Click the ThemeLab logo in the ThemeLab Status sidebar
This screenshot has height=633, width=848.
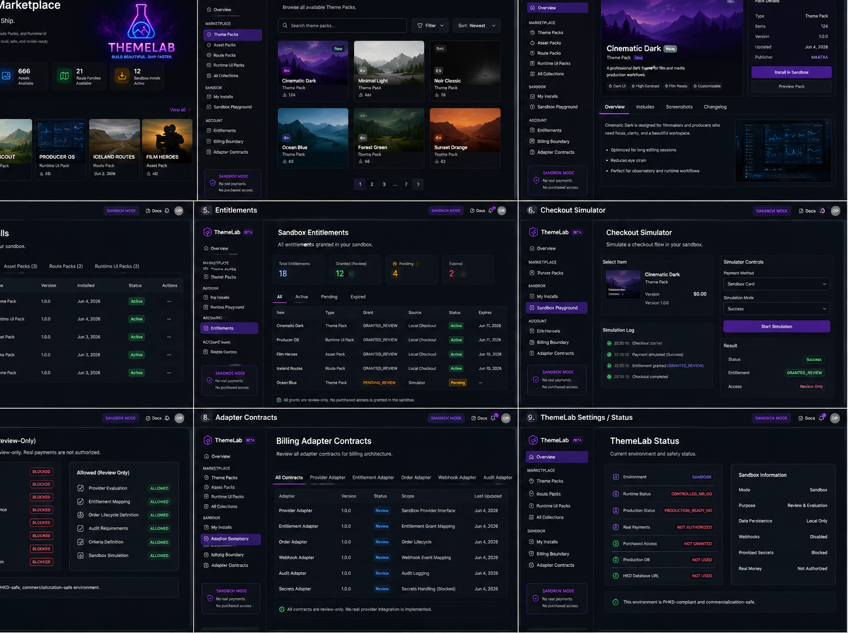click(x=533, y=440)
